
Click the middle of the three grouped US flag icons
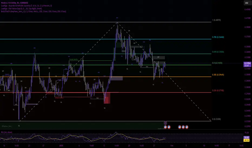coord(183,127)
